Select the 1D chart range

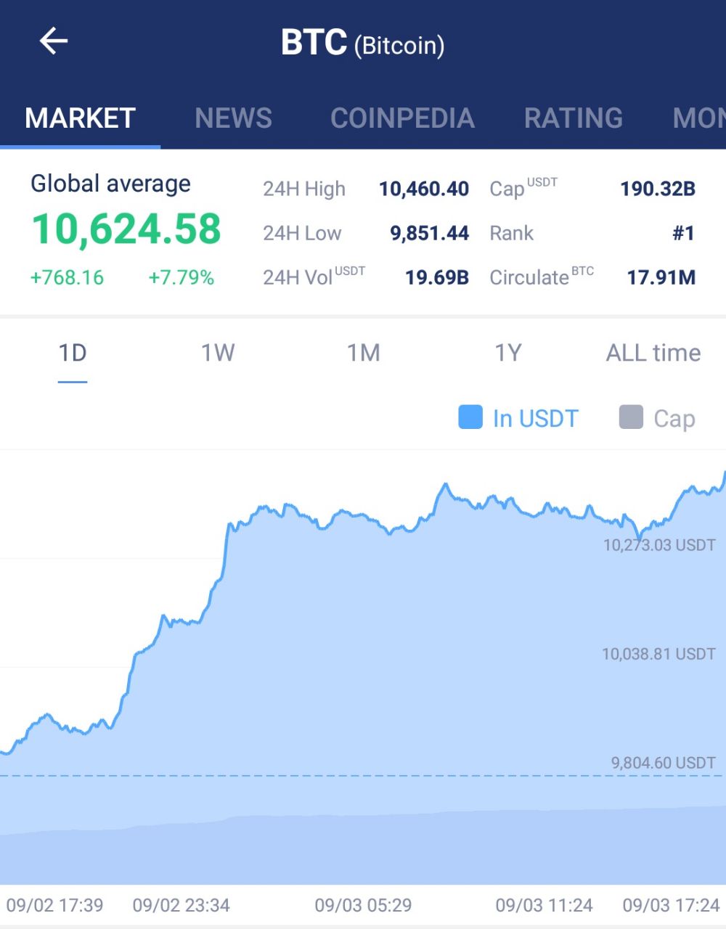coord(73,353)
